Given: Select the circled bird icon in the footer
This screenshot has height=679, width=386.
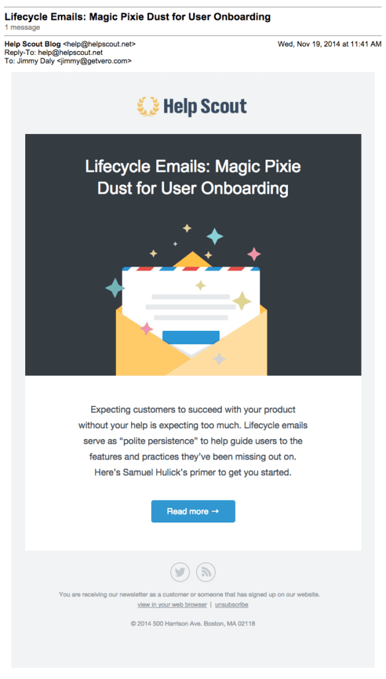Looking at the screenshot, I should [180, 572].
